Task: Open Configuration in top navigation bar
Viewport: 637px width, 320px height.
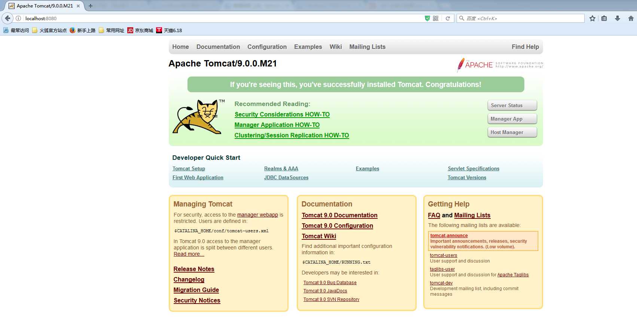Action: (267, 47)
